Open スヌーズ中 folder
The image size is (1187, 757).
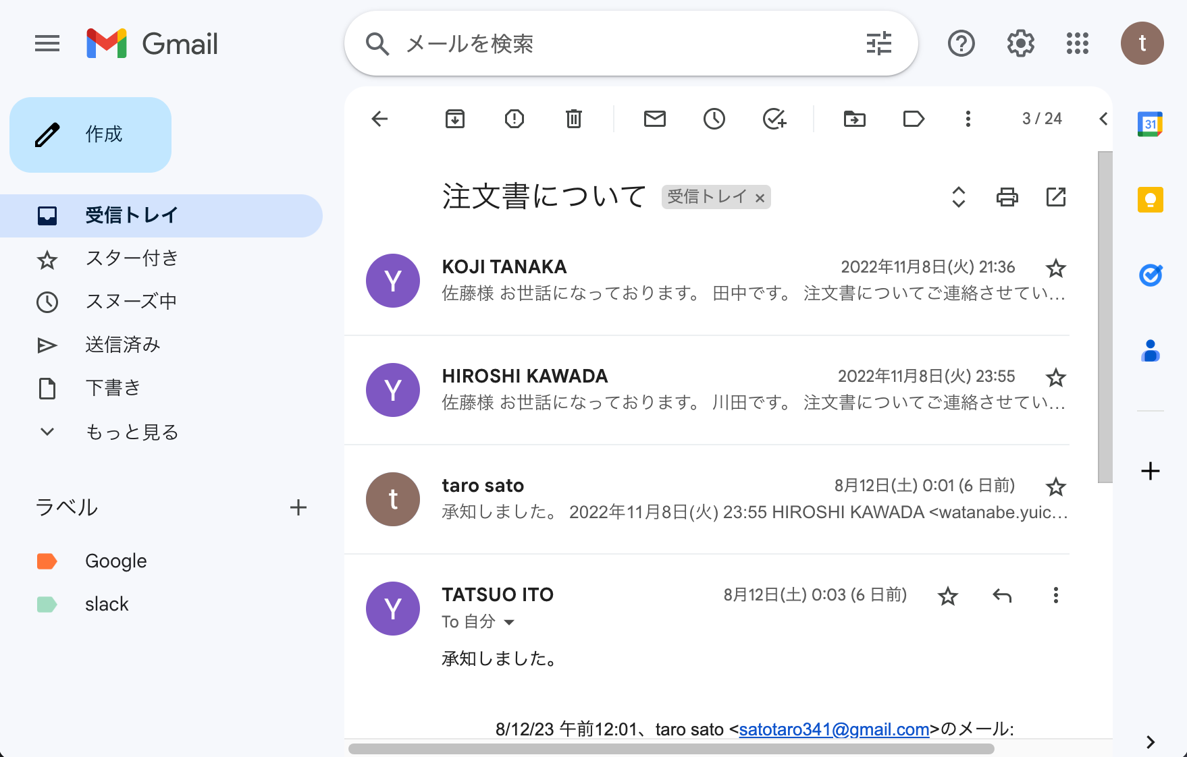click(x=161, y=302)
